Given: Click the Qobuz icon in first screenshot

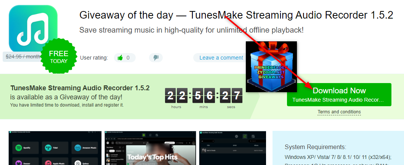Looking at the screenshot, I should coord(78,163).
